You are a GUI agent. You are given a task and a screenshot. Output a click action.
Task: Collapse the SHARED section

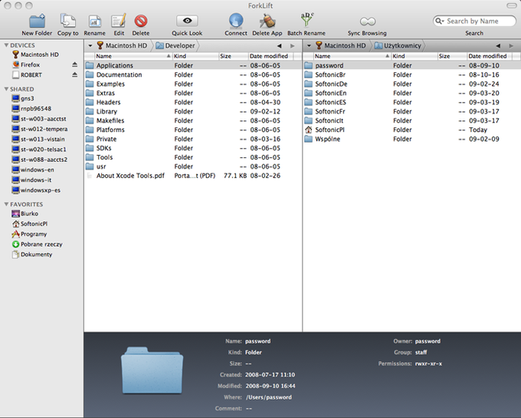pyautogui.click(x=6, y=89)
